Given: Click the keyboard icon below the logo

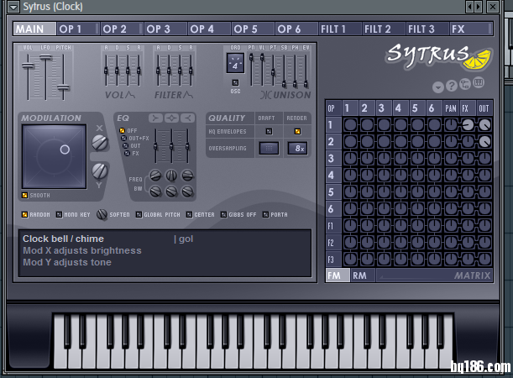Looking at the screenshot, I should tap(479, 83).
